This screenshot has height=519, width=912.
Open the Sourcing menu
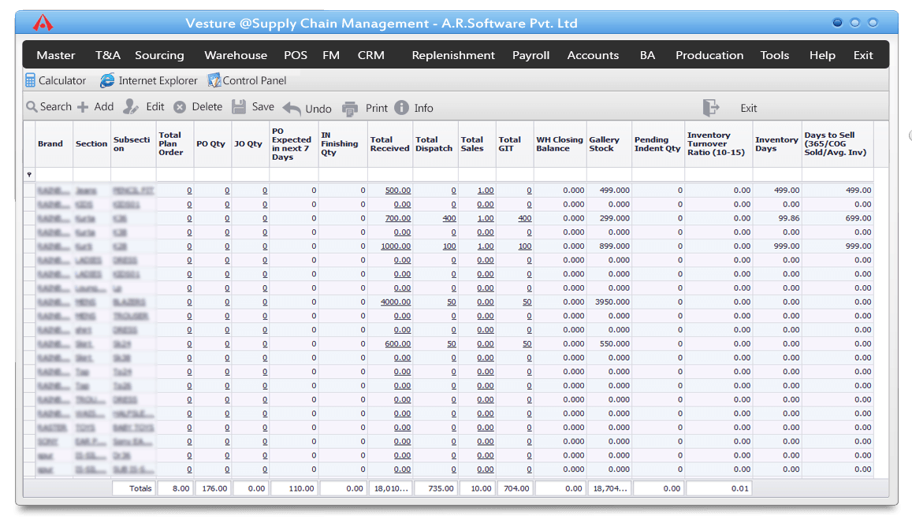point(159,55)
